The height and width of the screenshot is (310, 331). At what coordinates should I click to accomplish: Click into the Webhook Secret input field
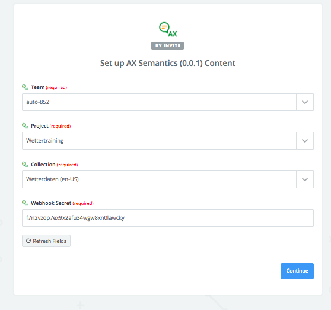coord(168,218)
